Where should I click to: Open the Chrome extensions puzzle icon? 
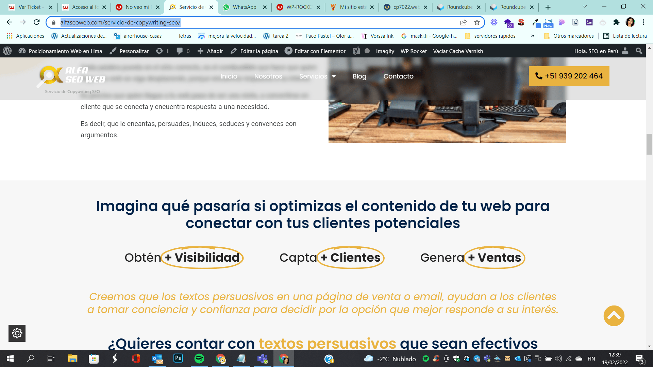[x=616, y=22]
